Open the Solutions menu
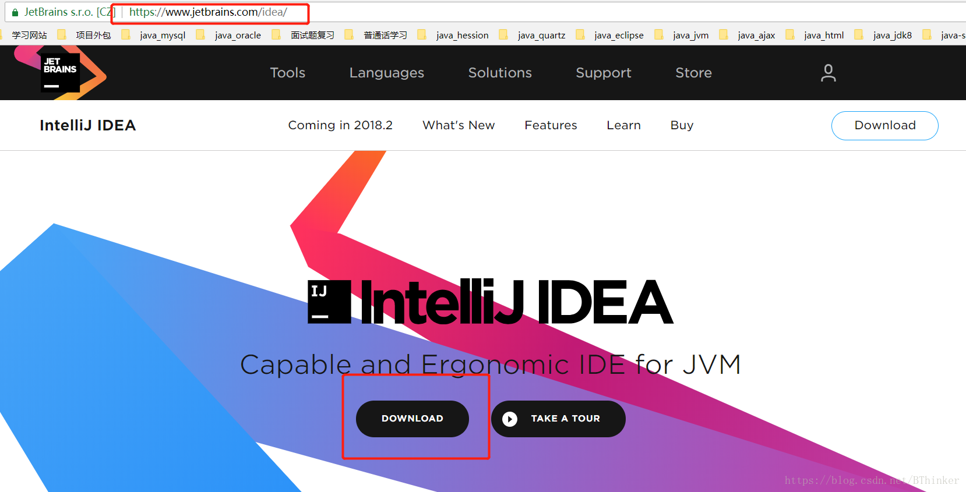966x492 pixels. (x=500, y=73)
